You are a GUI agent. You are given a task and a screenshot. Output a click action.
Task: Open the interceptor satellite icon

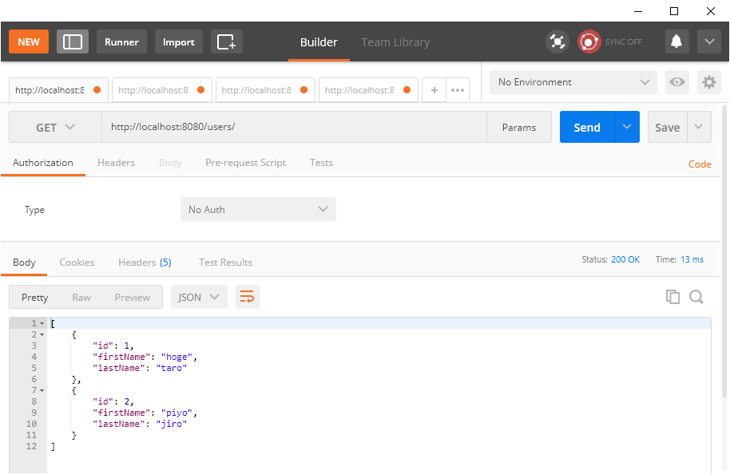(x=557, y=41)
